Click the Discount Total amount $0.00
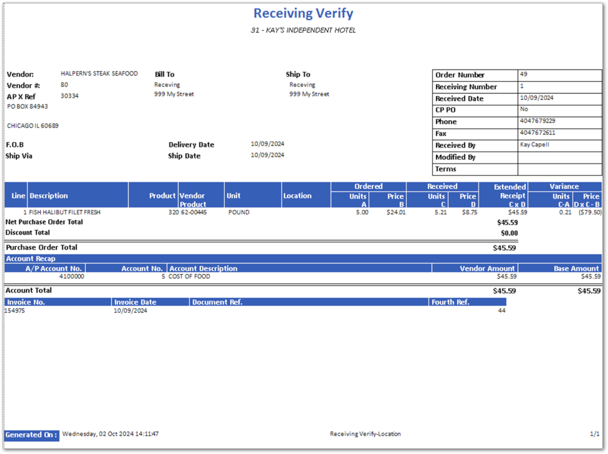Image resolution: width=608 pixels, height=454 pixels. (509, 233)
